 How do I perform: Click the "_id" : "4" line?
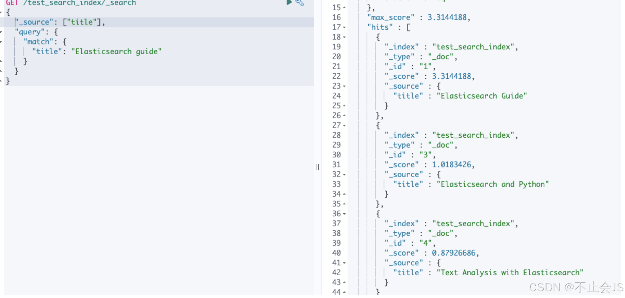[410, 243]
